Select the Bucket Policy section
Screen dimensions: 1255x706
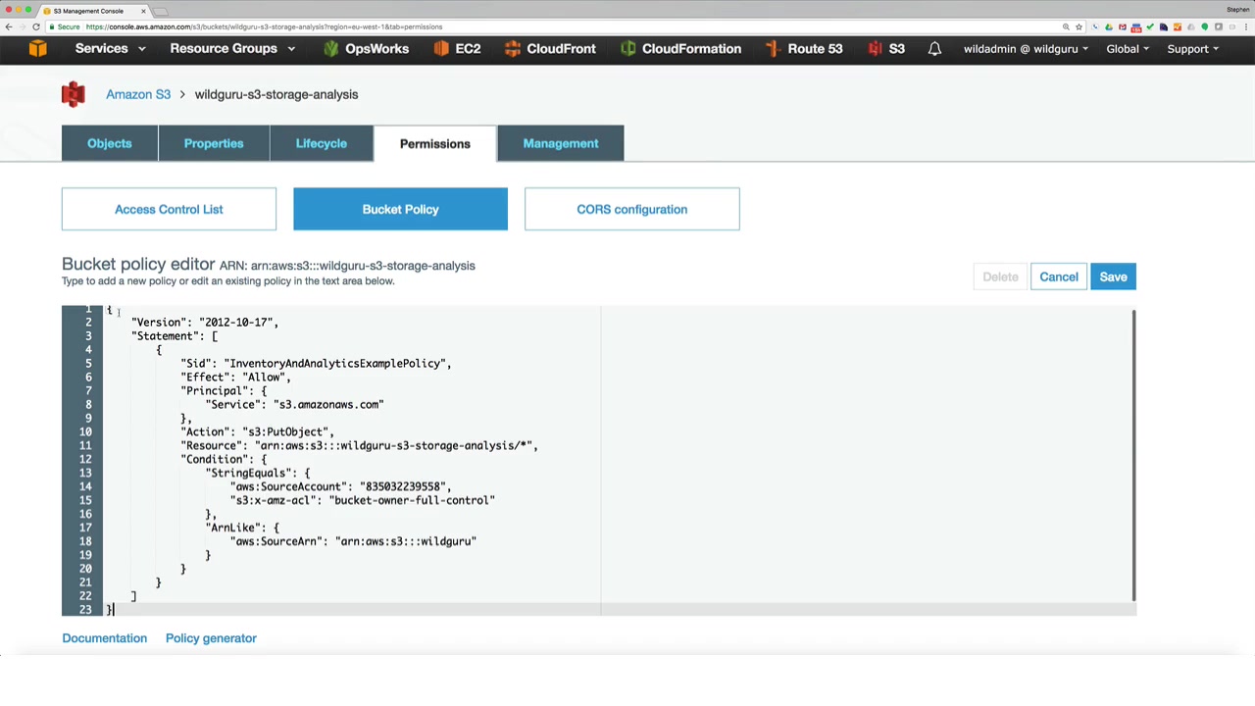point(400,209)
